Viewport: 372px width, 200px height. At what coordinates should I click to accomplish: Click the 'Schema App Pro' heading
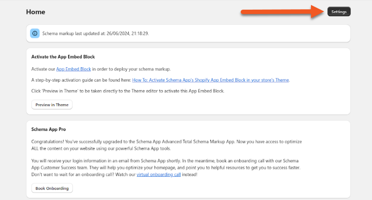pos(49,130)
